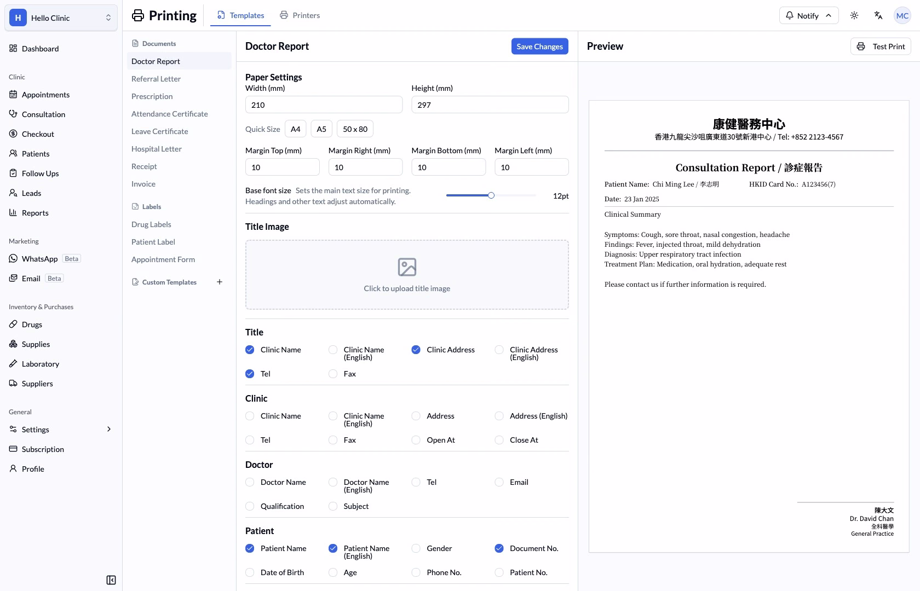Open WhatsApp marketing page
Image resolution: width=920 pixels, height=591 pixels.
61,259
